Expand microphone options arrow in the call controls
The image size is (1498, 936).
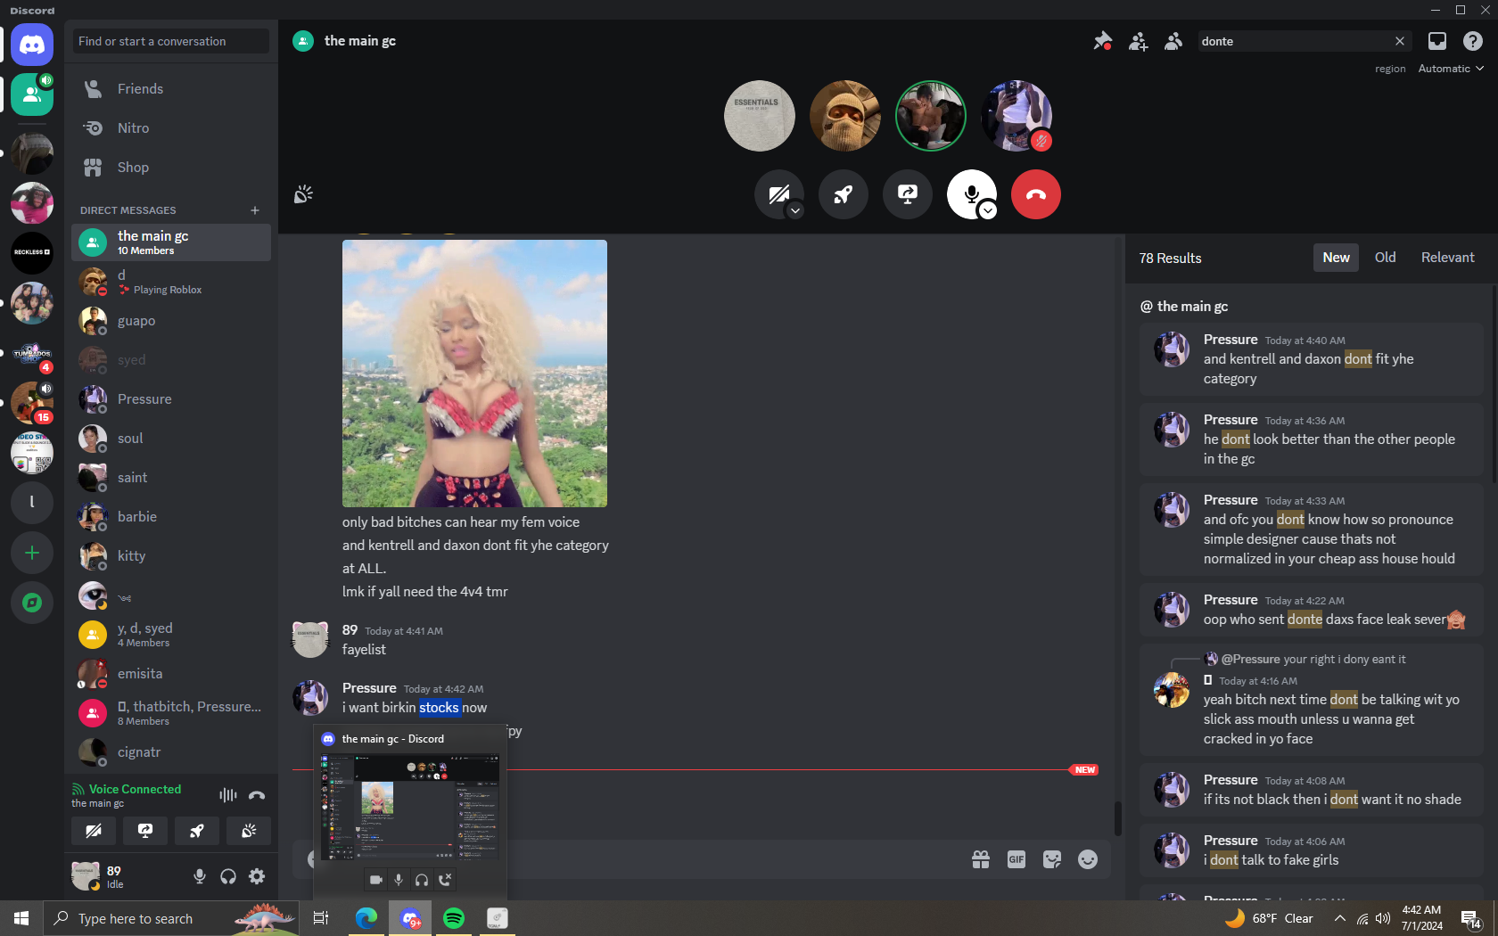coord(988,210)
